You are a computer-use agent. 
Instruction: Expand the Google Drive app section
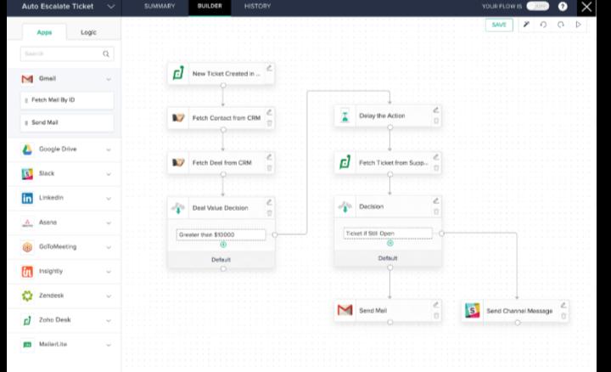tap(109, 149)
